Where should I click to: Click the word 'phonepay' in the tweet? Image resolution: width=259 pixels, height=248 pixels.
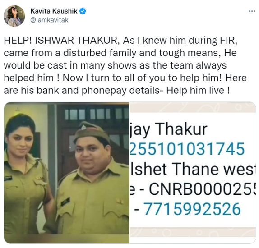[104, 91]
